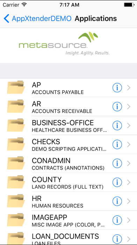Select the HUMAN RESOURCES subtitle
This screenshot has height=245, width=137.
coord(57,206)
